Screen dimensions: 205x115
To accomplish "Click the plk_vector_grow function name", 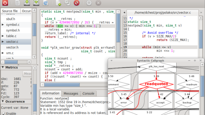I will [x=65, y=48].
